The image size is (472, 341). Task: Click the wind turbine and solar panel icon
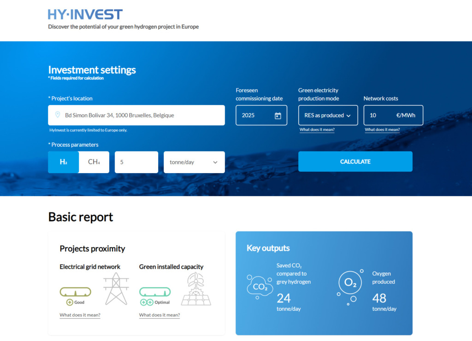coord(196,289)
